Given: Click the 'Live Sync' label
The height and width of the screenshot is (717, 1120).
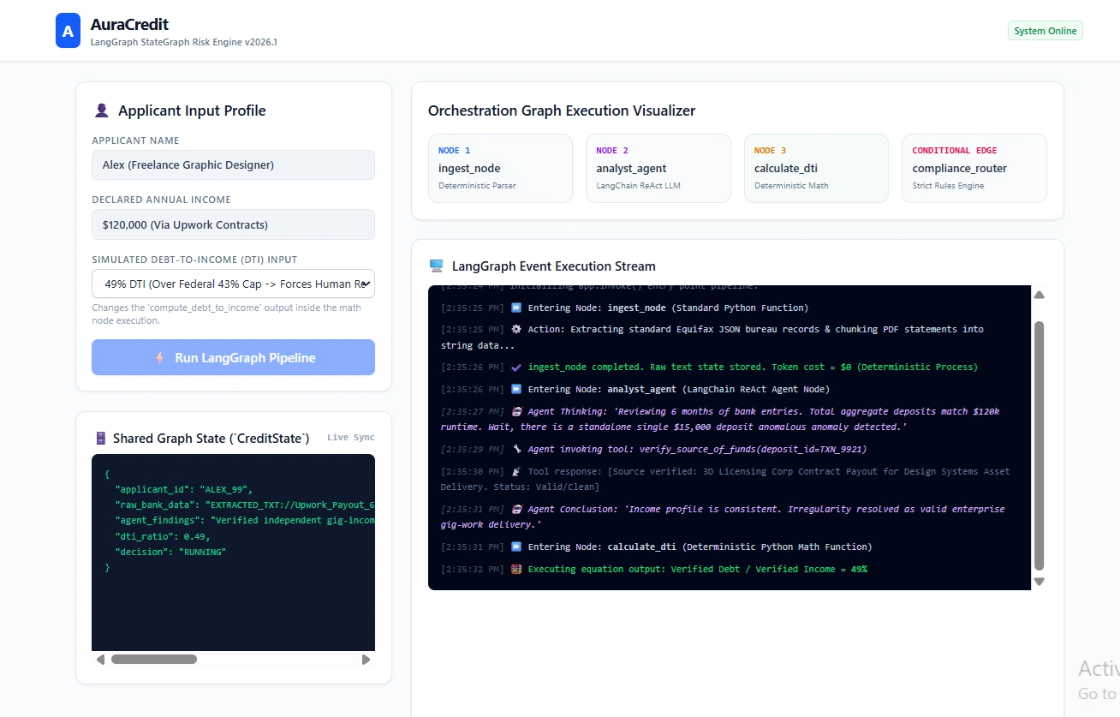Looking at the screenshot, I should pyautogui.click(x=351, y=438).
